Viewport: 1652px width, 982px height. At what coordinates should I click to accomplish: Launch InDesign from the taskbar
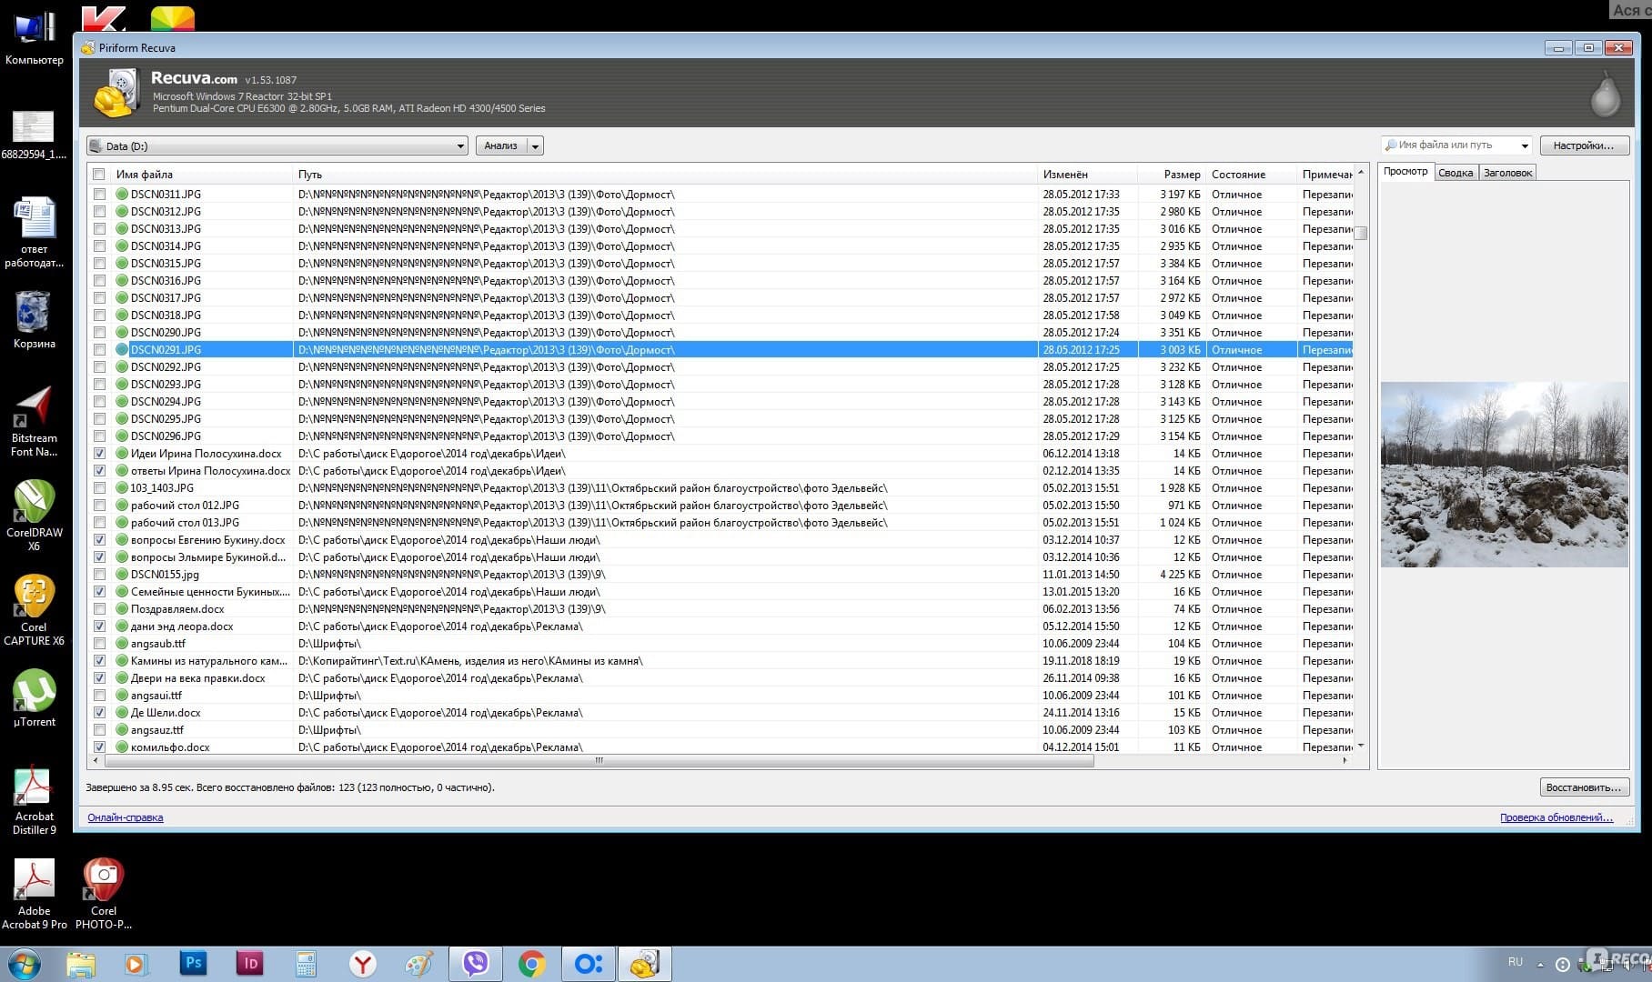[249, 963]
